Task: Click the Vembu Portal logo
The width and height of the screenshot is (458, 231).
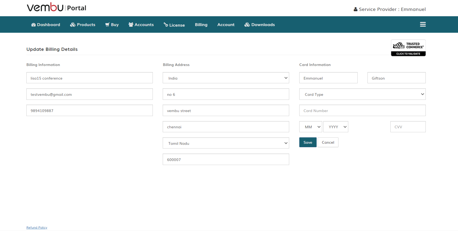Action: [x=56, y=7]
